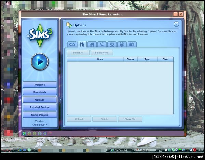Open the Screenshots photo camera tab
This screenshot has height=160, width=205.
pos(132,44)
